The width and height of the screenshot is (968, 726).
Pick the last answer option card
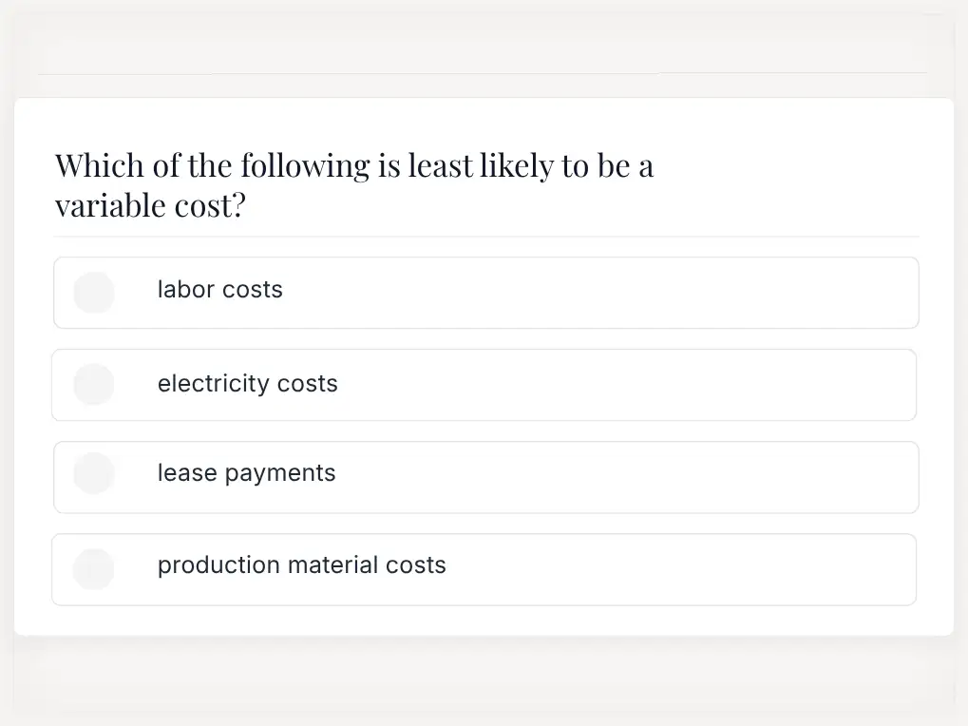click(484, 569)
